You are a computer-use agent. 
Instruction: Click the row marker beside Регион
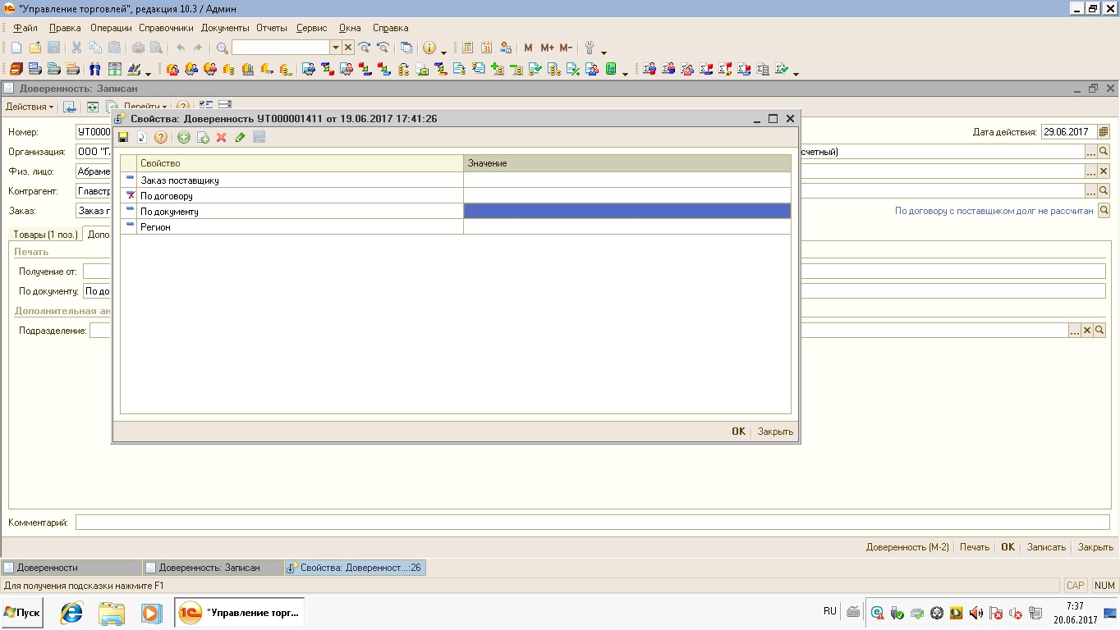click(x=130, y=227)
